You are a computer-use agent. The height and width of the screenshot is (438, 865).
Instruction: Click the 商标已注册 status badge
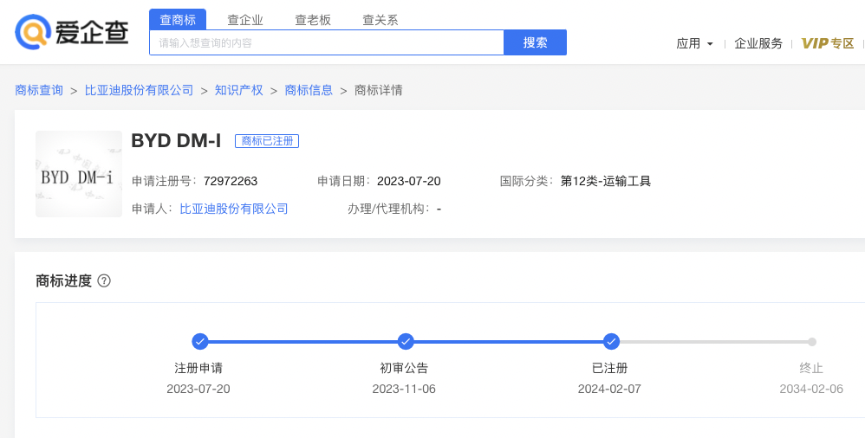click(267, 141)
